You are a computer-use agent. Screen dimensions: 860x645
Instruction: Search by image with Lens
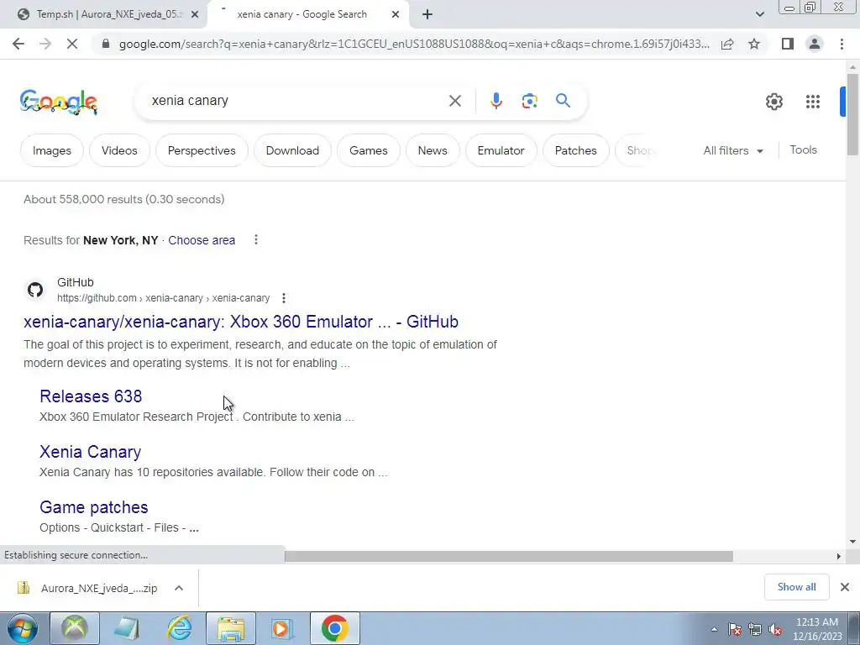pos(529,101)
